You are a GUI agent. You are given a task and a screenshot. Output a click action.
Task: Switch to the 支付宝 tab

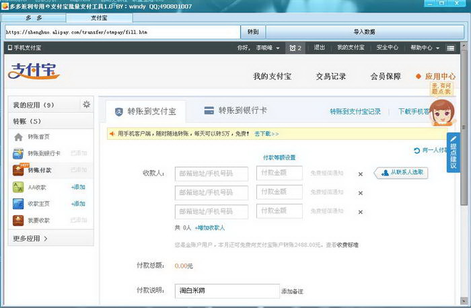(x=99, y=18)
